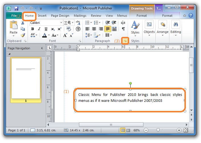Viewport: 201px width, 143px height.
Task: Toggle Underline formatting
Action: pos(46,29)
